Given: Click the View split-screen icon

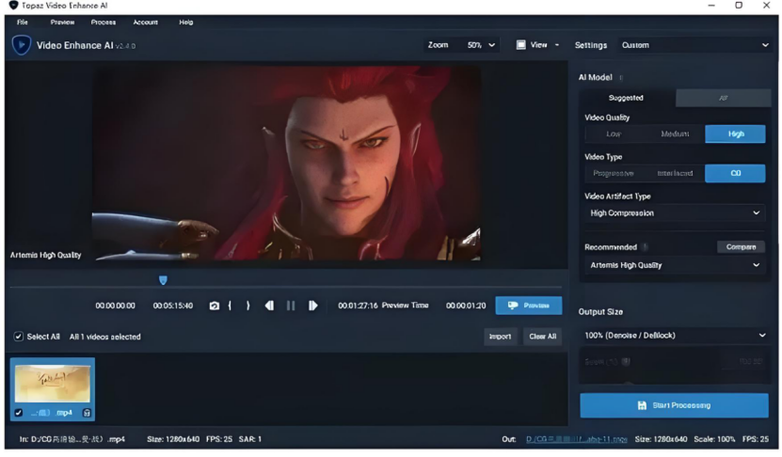Looking at the screenshot, I should tap(520, 45).
